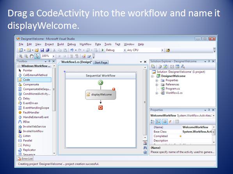Click the green Start Debugging arrow
Image resolution: width=233 pixels, height=174 pixels.
pos(103,50)
